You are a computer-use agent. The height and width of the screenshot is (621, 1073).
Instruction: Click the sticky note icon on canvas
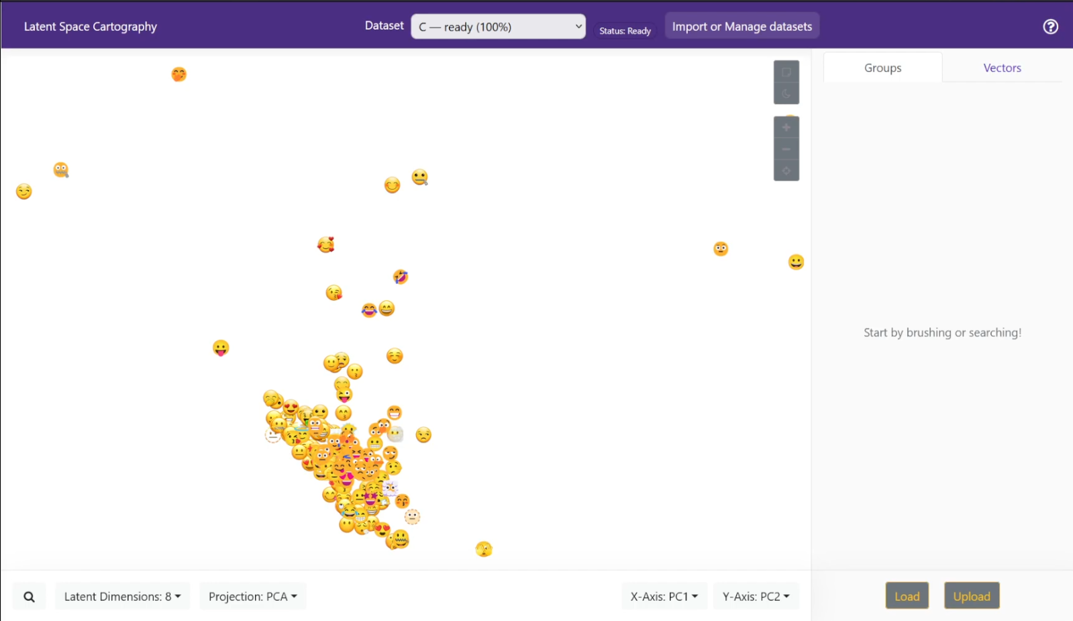click(x=786, y=73)
